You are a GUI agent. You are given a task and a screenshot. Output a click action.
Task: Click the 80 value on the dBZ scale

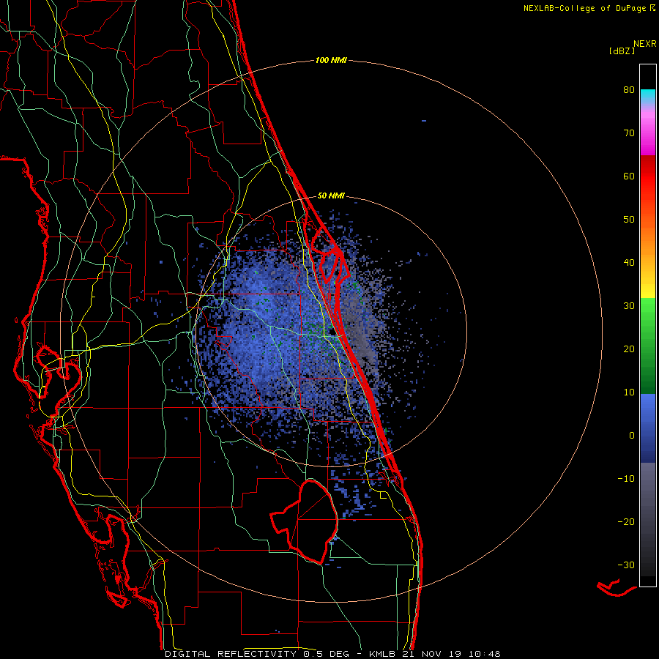tap(629, 90)
